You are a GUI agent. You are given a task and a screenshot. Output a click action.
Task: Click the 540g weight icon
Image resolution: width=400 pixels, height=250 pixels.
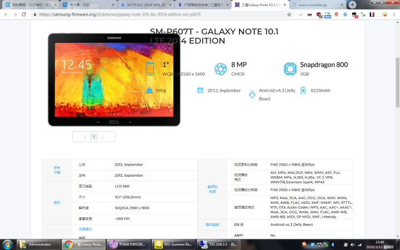point(149,91)
